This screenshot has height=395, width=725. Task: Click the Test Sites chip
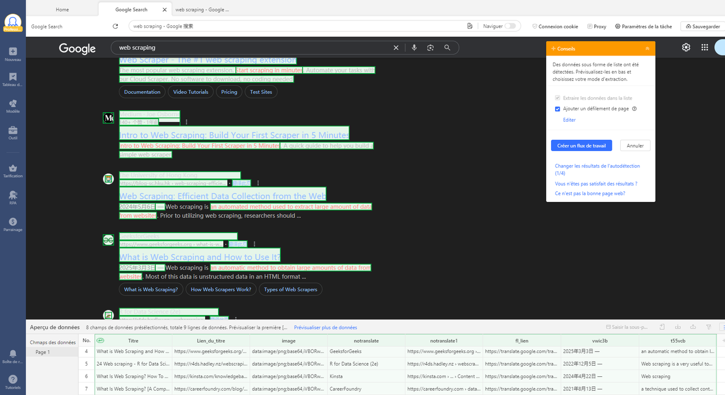click(261, 92)
